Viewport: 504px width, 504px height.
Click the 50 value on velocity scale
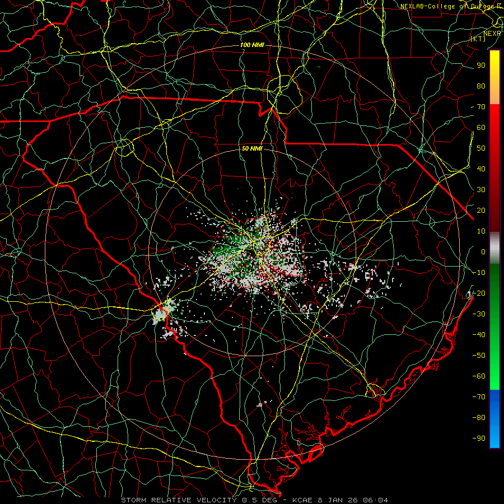pos(481,148)
